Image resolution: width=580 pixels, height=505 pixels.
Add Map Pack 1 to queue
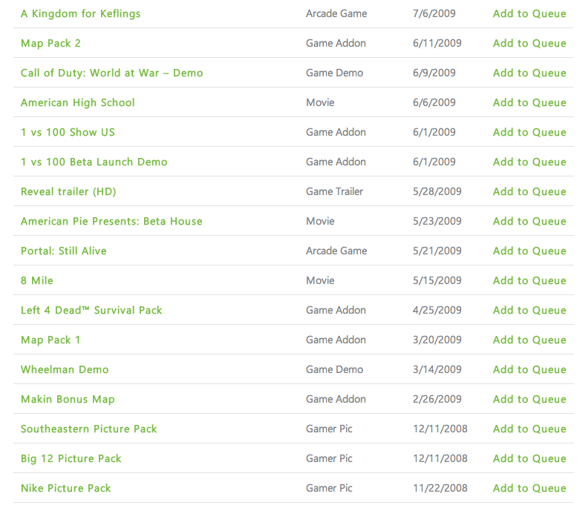(530, 340)
